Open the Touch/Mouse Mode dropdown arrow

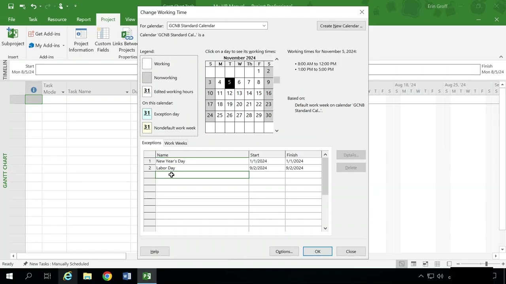tap(68, 6)
